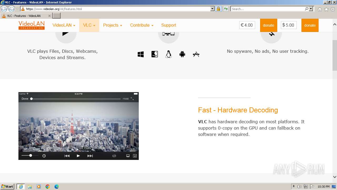Click the refresh page icon
337x190 pixels.
point(226,9)
